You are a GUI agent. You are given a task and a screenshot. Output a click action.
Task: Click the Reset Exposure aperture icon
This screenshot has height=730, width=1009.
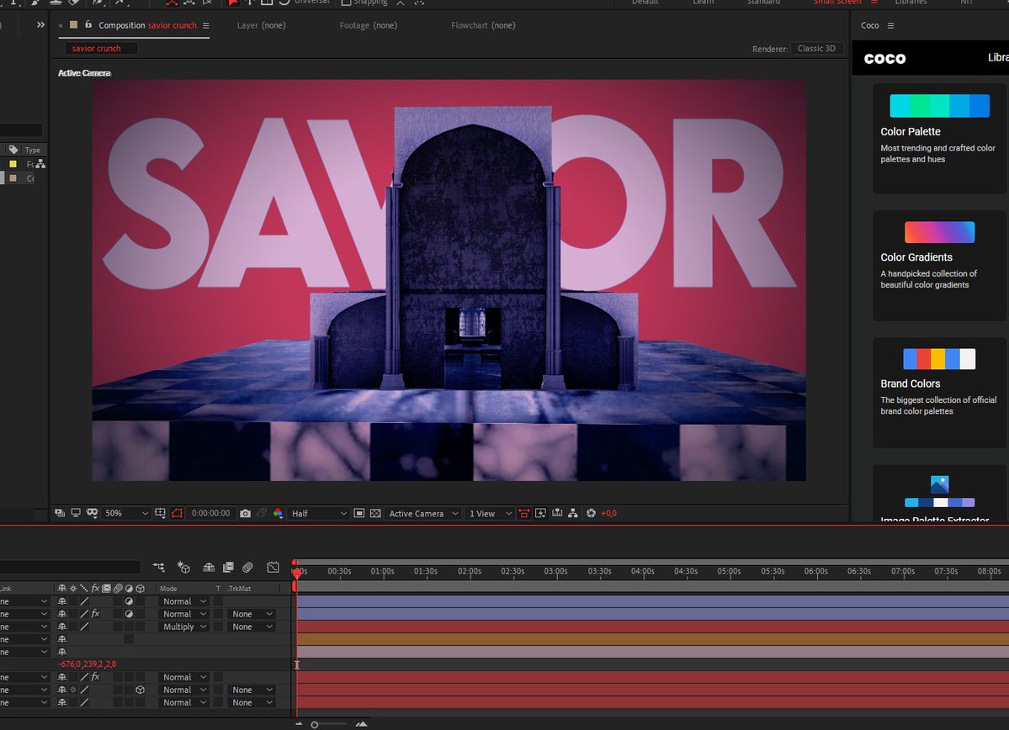pyautogui.click(x=591, y=513)
